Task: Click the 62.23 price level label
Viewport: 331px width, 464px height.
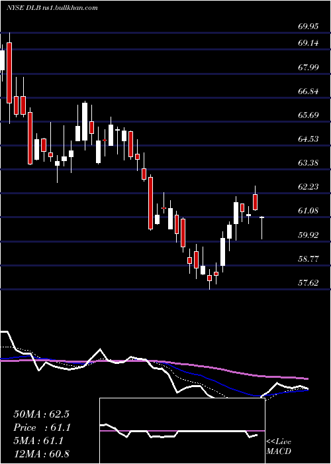Action: pos(308,187)
